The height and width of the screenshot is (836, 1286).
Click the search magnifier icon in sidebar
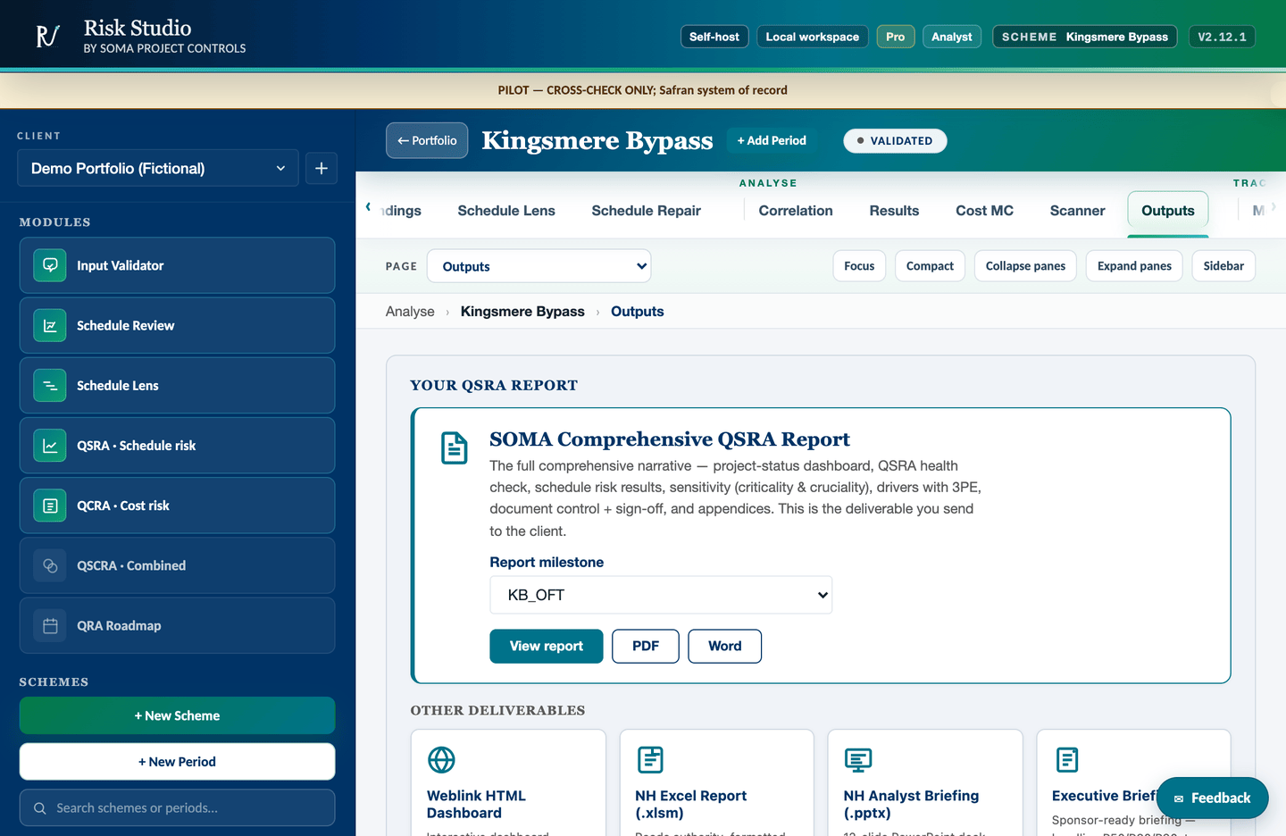click(x=39, y=808)
